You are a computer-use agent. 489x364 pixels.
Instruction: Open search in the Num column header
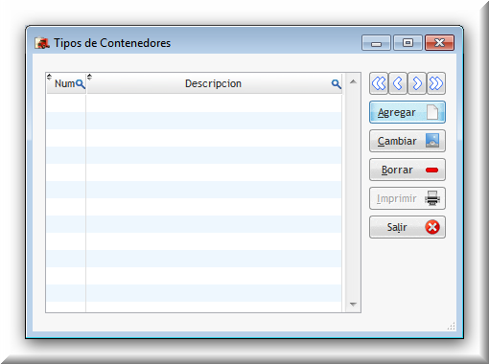click(x=81, y=84)
